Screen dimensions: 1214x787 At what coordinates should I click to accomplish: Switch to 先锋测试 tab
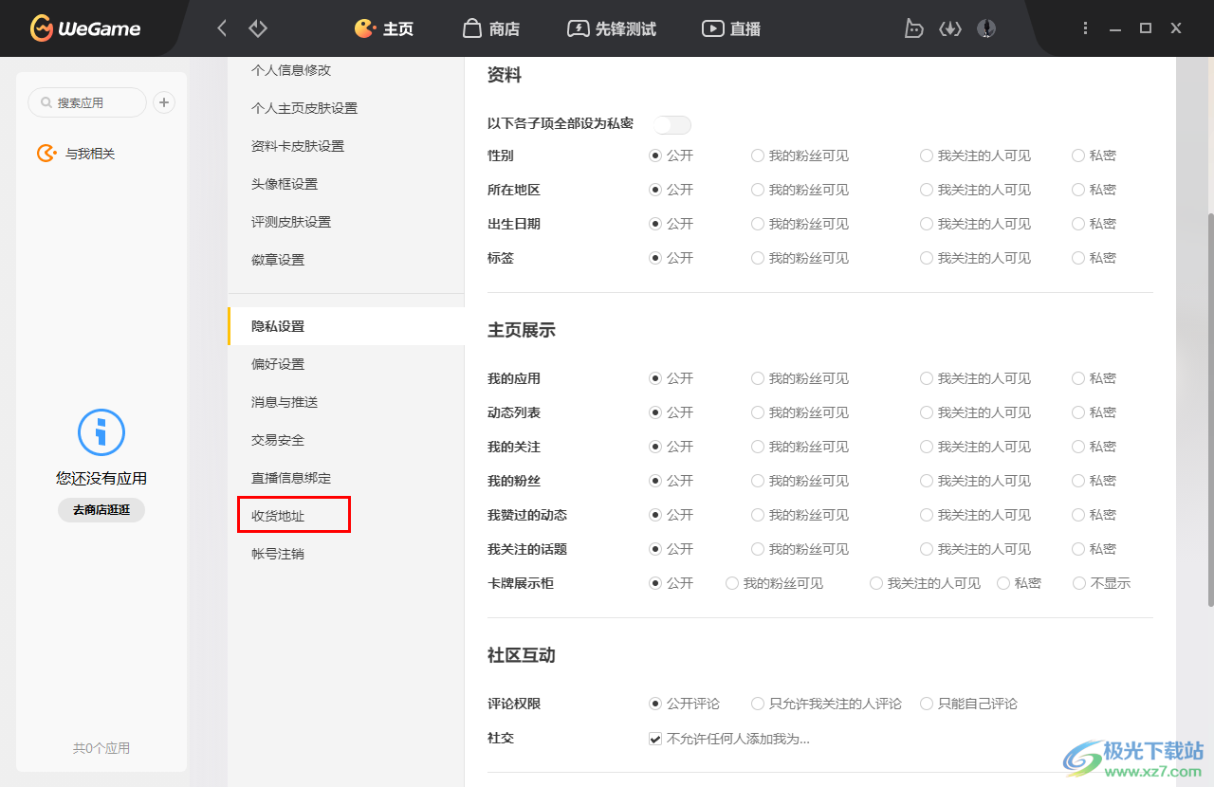click(x=612, y=28)
